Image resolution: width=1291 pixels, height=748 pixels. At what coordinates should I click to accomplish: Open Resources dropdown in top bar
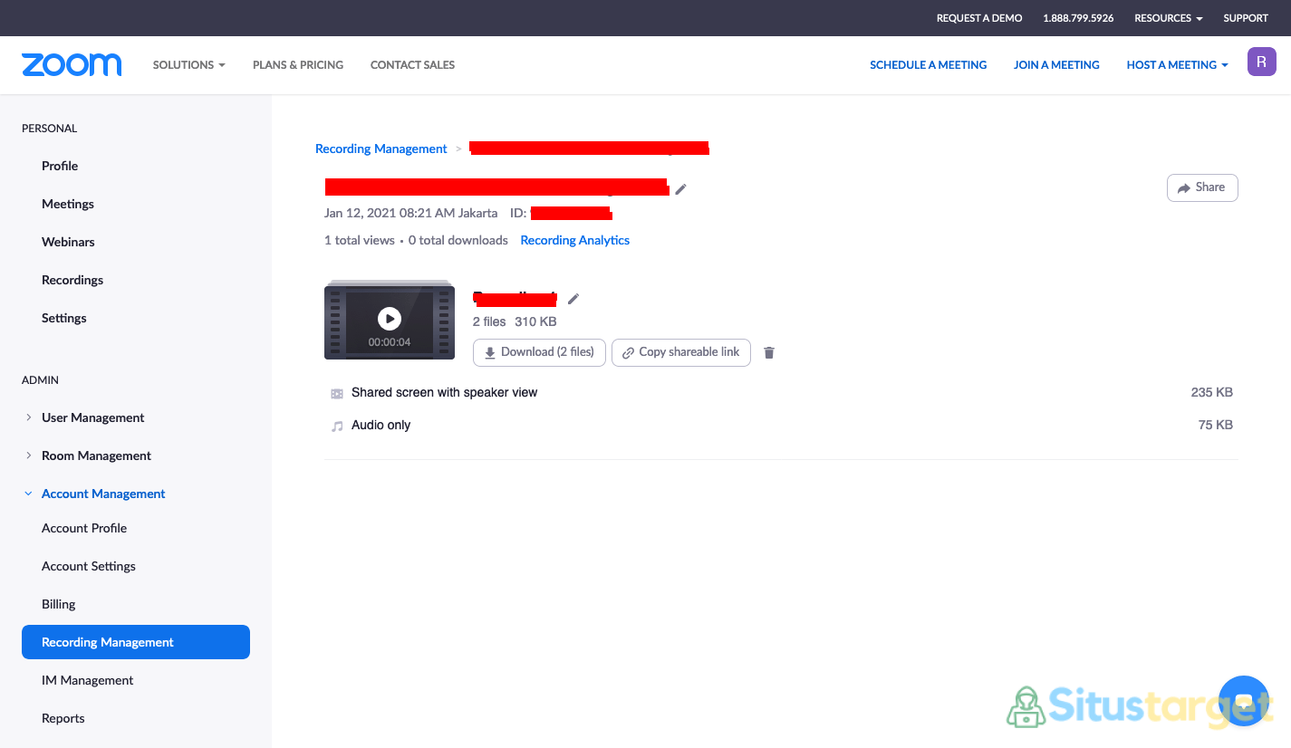1169,18
